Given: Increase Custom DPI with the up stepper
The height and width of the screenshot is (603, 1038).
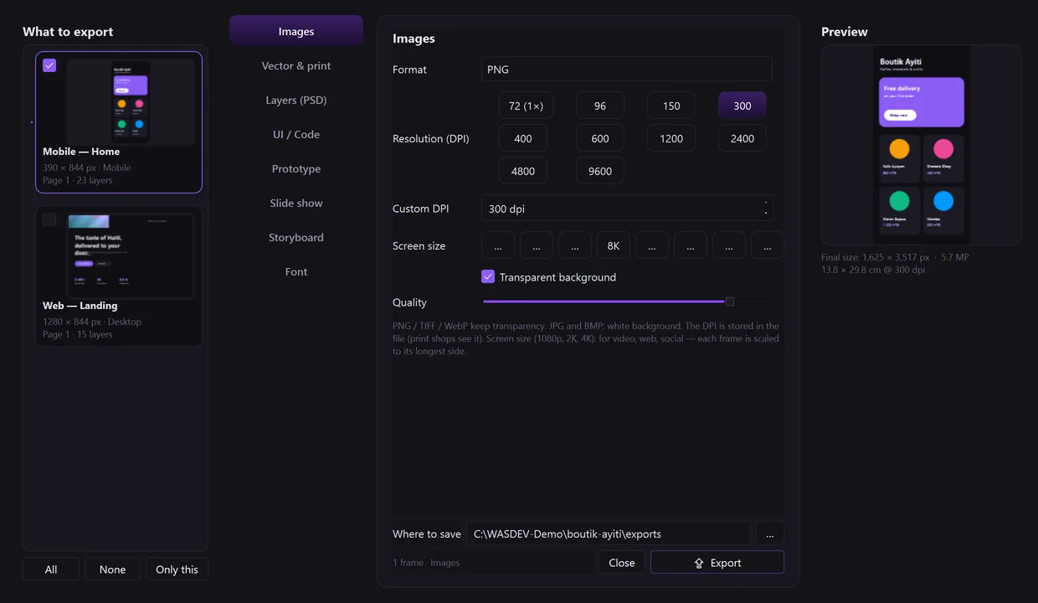Looking at the screenshot, I should click(x=766, y=203).
